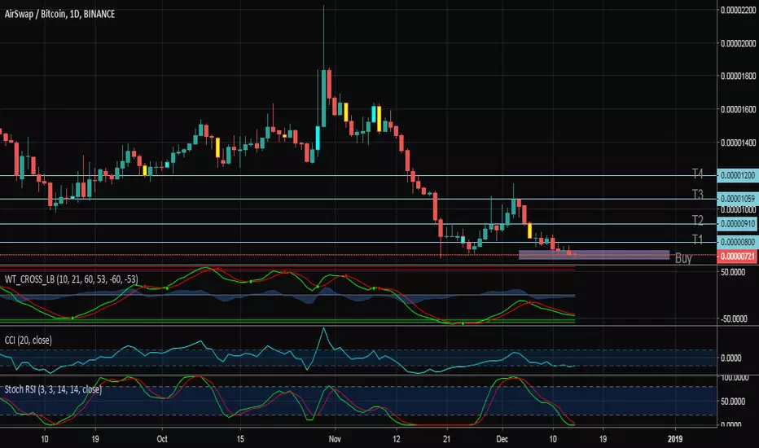Click the AirSwap / Bitcoin chart title

coord(59,14)
